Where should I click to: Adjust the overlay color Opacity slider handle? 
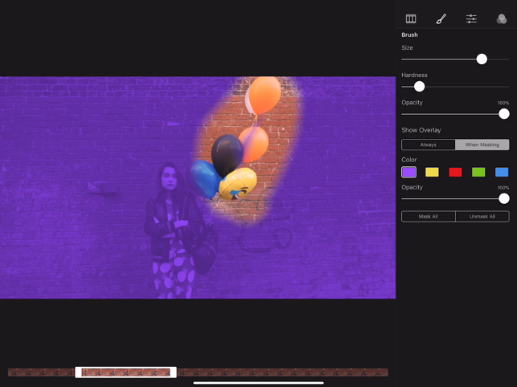[x=504, y=198]
